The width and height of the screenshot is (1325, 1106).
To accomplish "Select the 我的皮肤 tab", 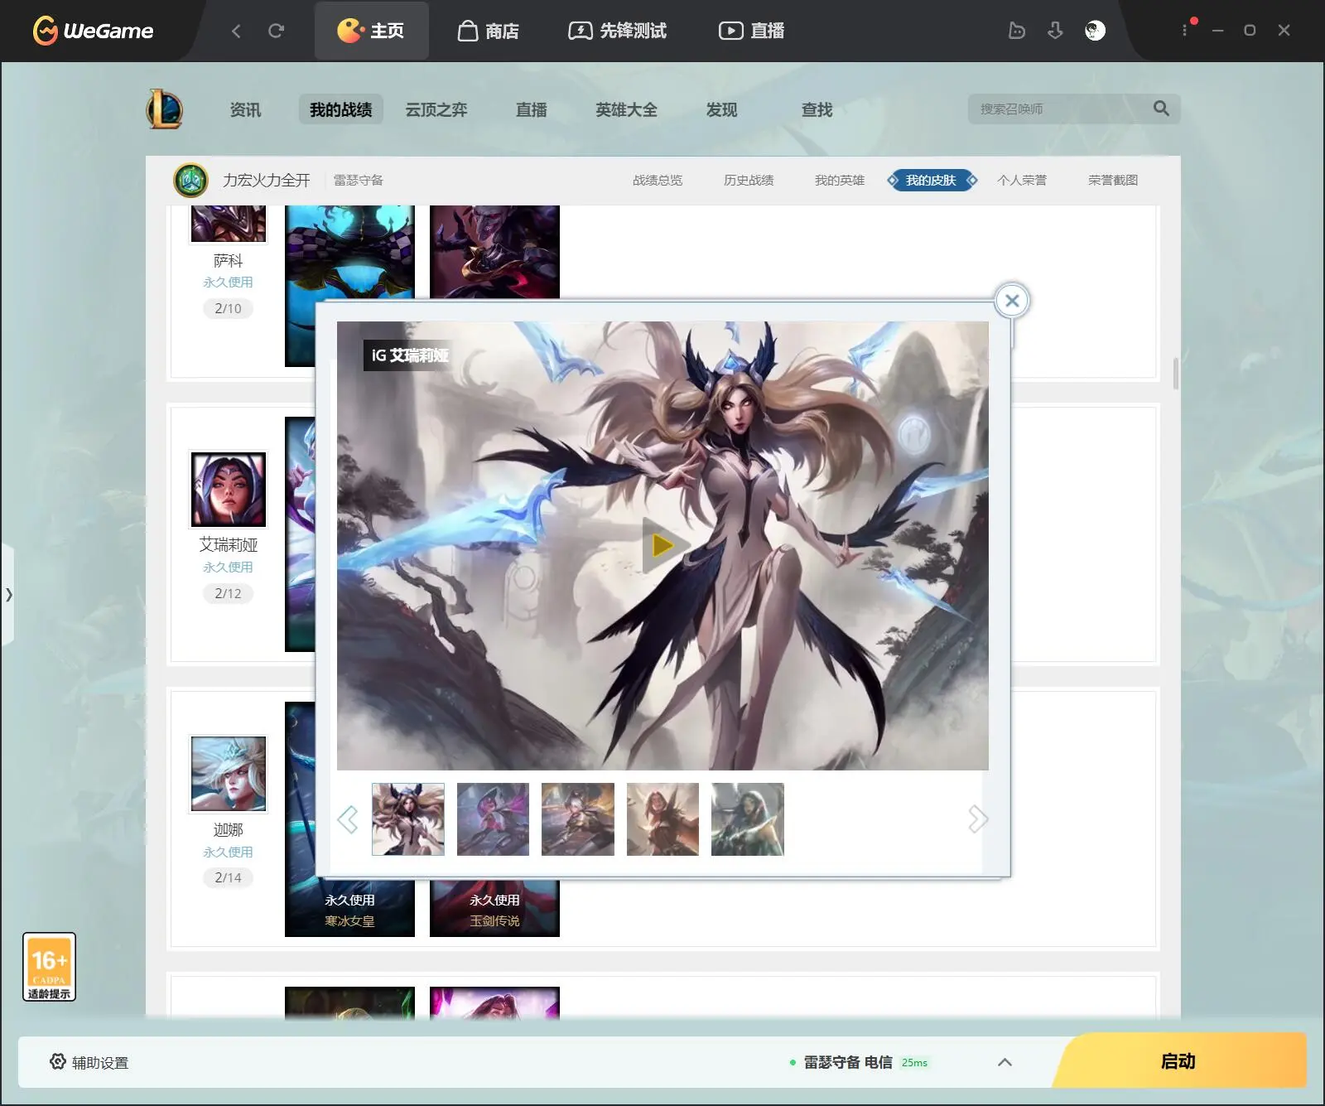I will click(932, 180).
